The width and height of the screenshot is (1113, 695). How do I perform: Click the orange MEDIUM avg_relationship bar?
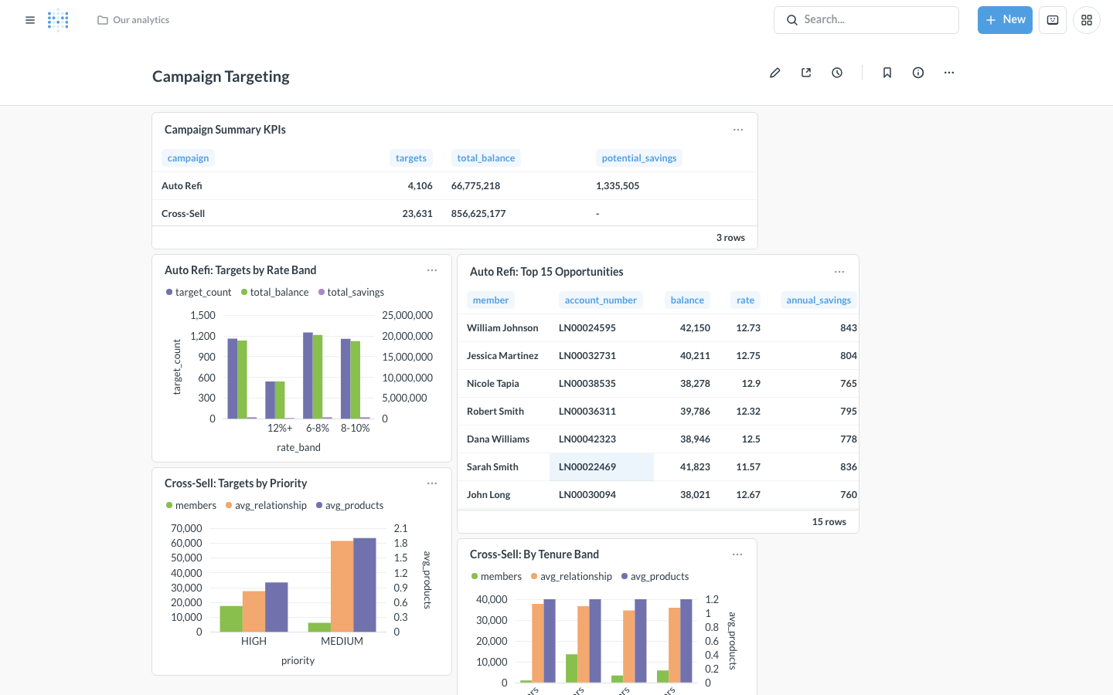pos(342,586)
